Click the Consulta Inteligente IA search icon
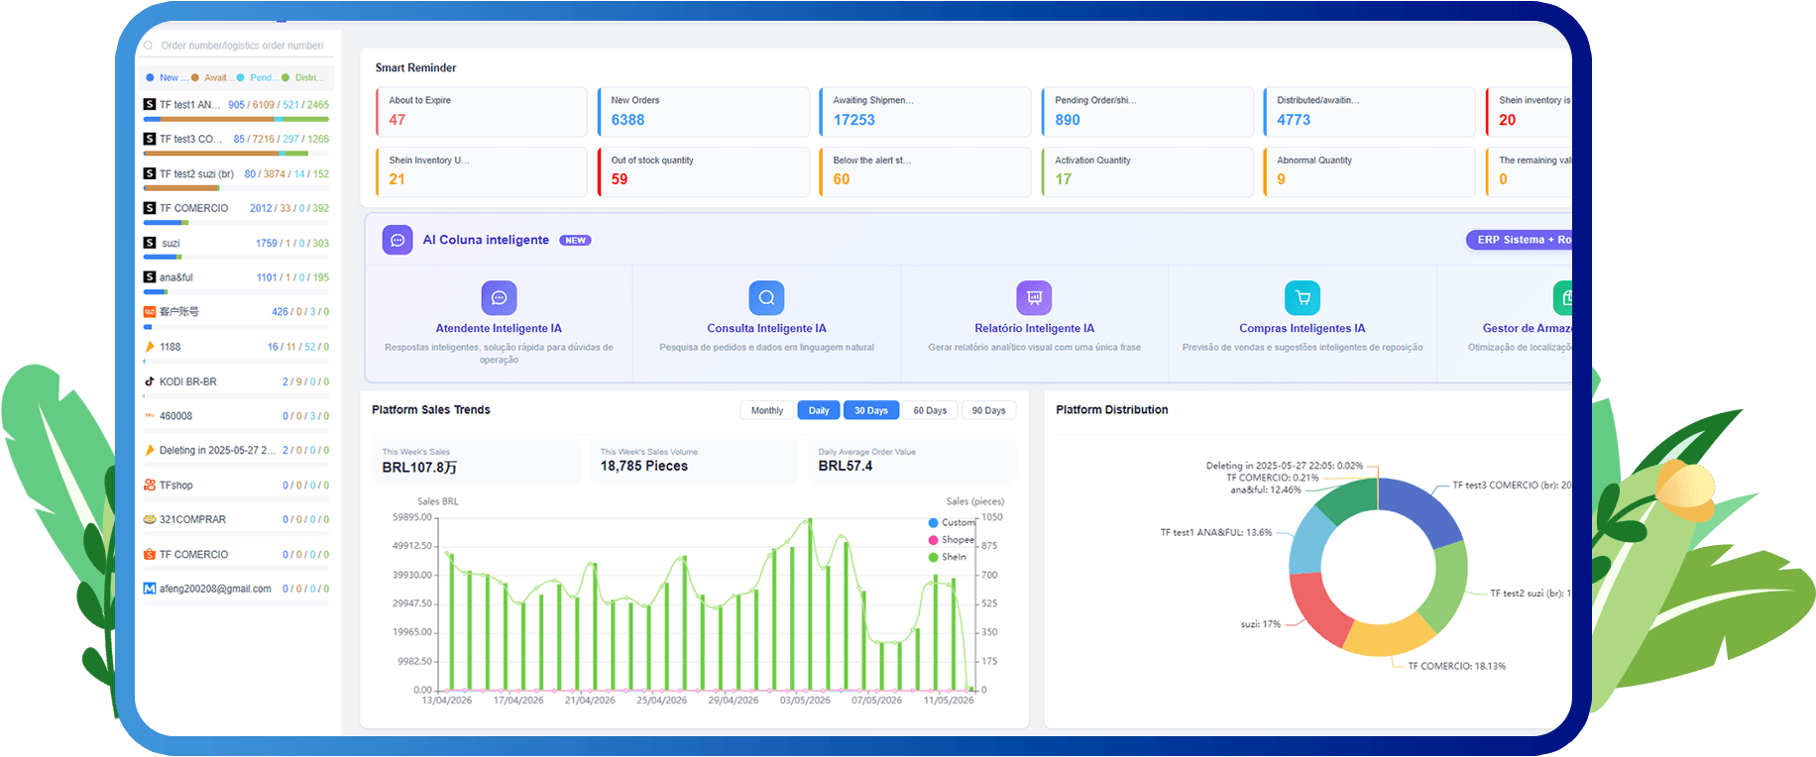 [766, 297]
